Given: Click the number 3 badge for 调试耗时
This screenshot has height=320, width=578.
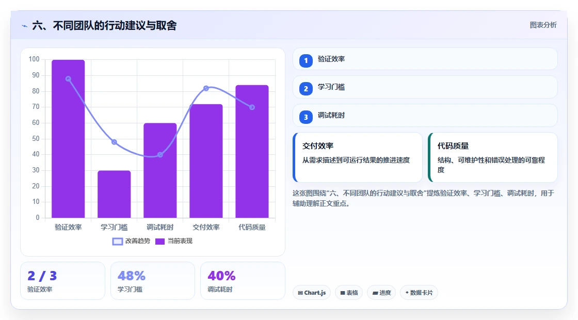Looking at the screenshot, I should [306, 117].
